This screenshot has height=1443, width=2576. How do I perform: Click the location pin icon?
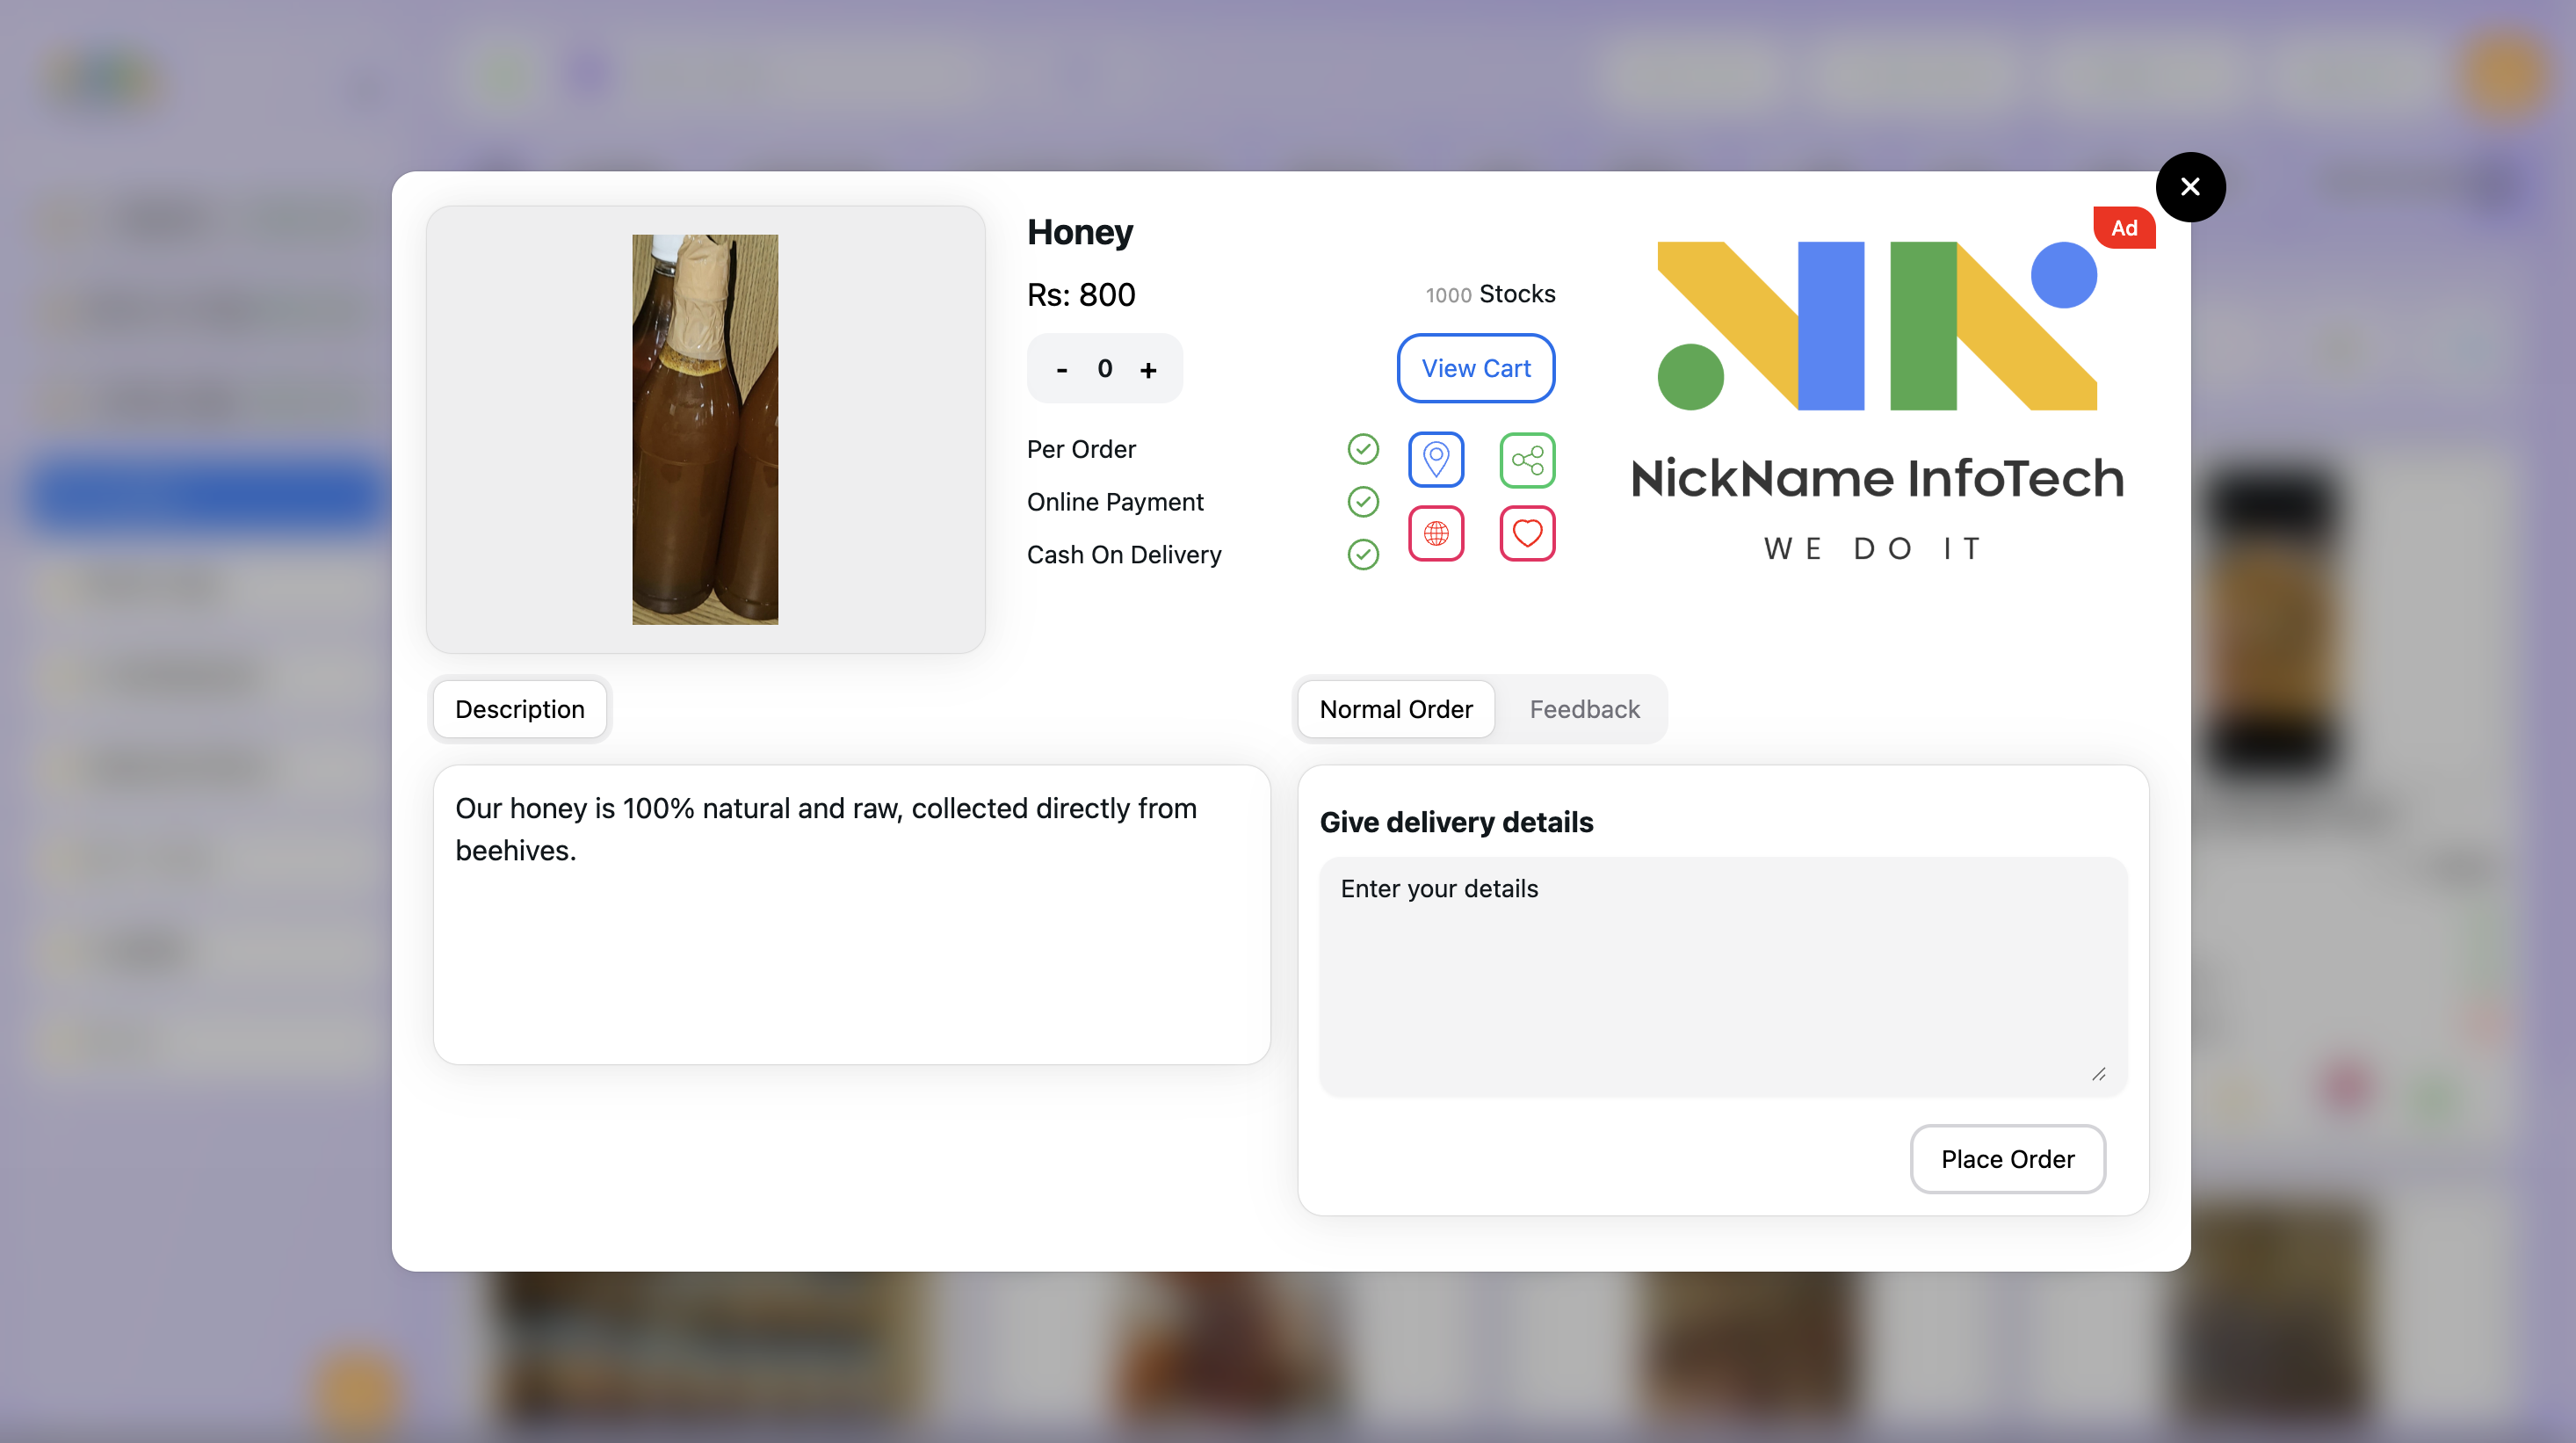click(1436, 460)
